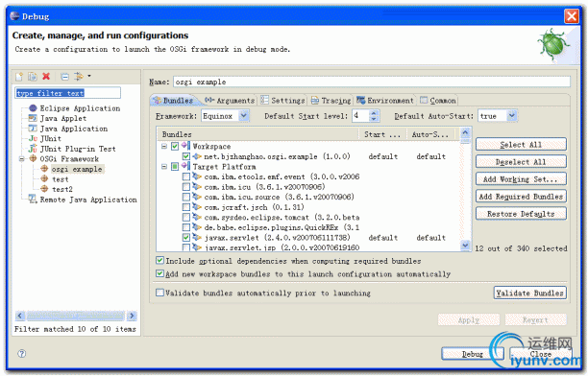Image resolution: width=588 pixels, height=376 pixels.
Task: Switch to the Arguments tab
Action: [230, 101]
